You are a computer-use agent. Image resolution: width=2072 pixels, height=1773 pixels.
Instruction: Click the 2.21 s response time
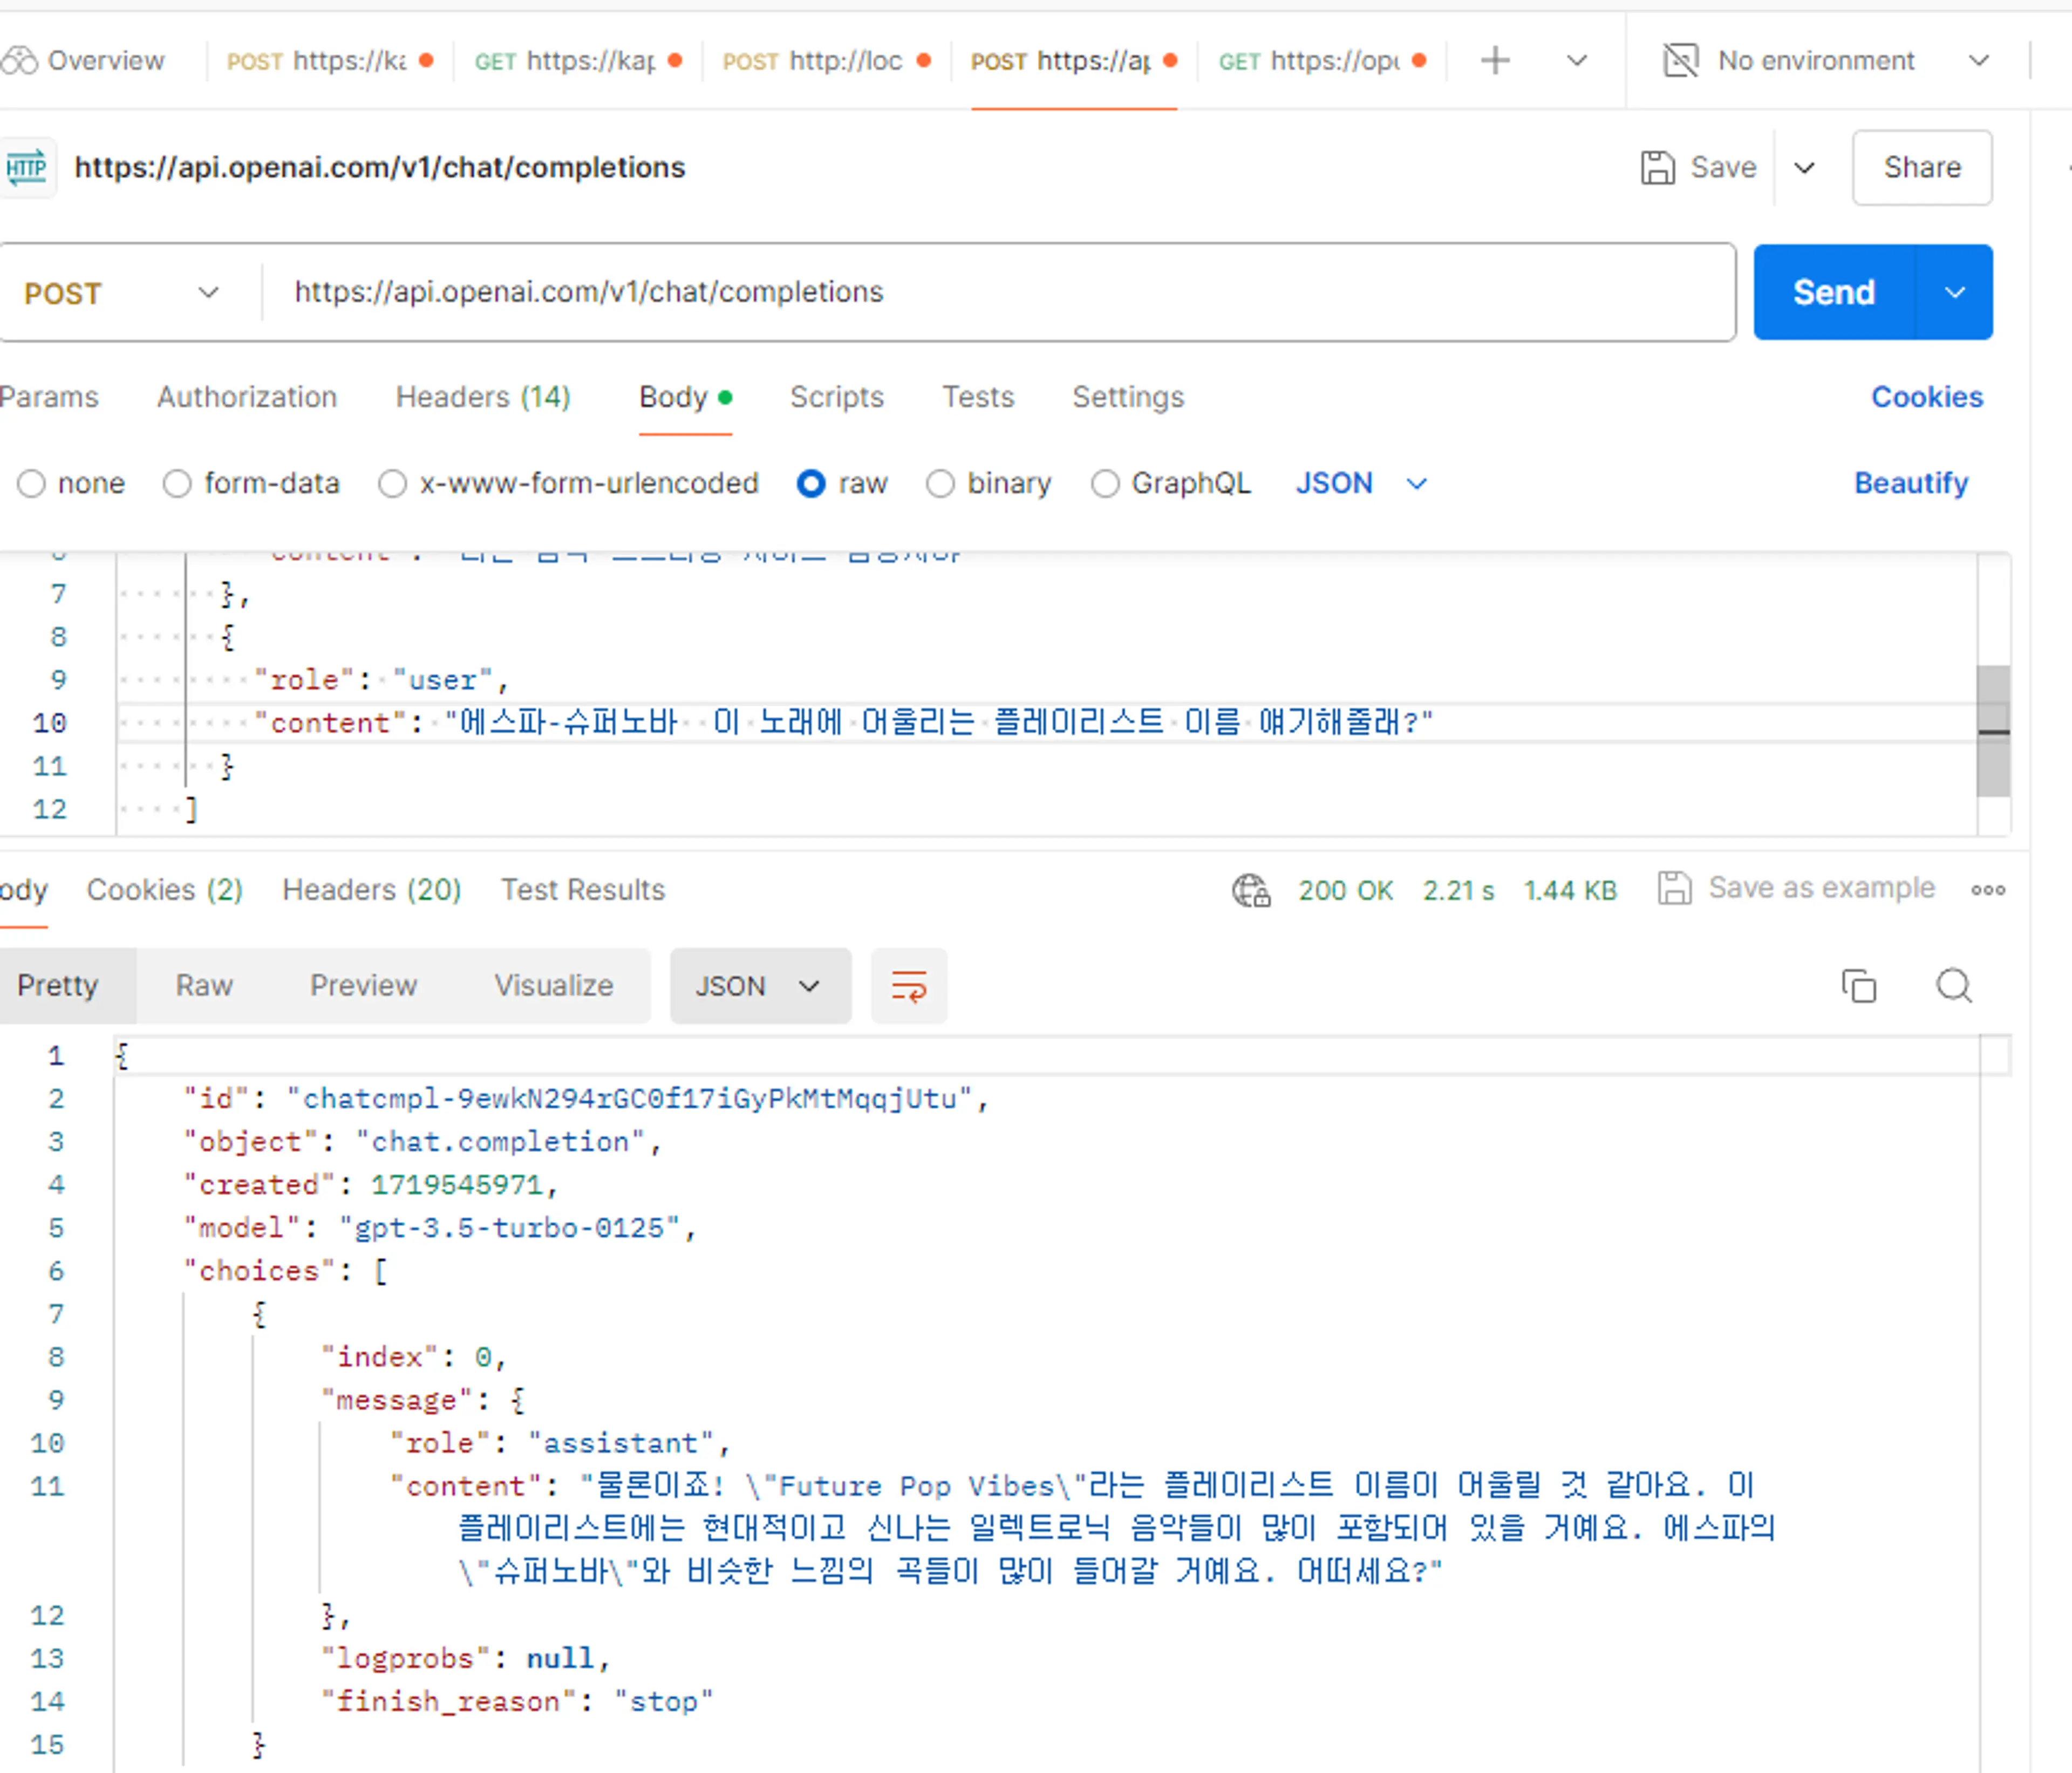1458,890
